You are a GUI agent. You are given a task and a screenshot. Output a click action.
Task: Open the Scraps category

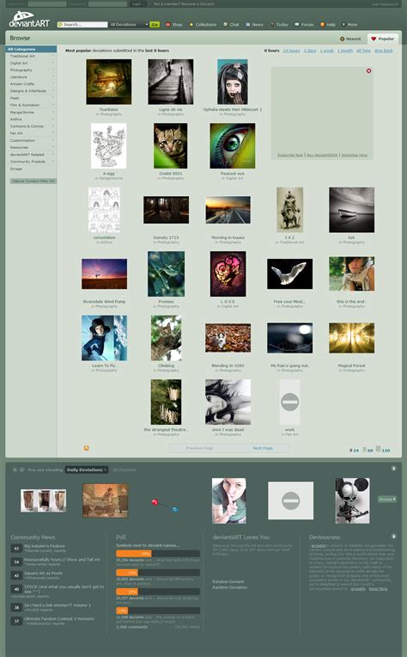coord(16,169)
